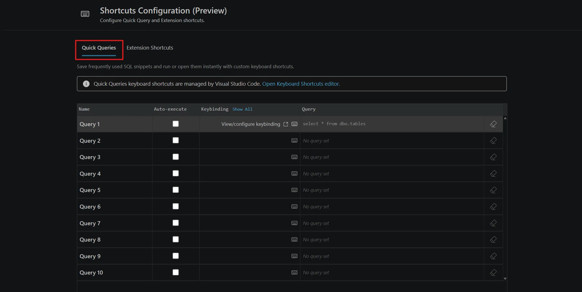Clear Query 9 with its eraser icon

click(x=493, y=256)
